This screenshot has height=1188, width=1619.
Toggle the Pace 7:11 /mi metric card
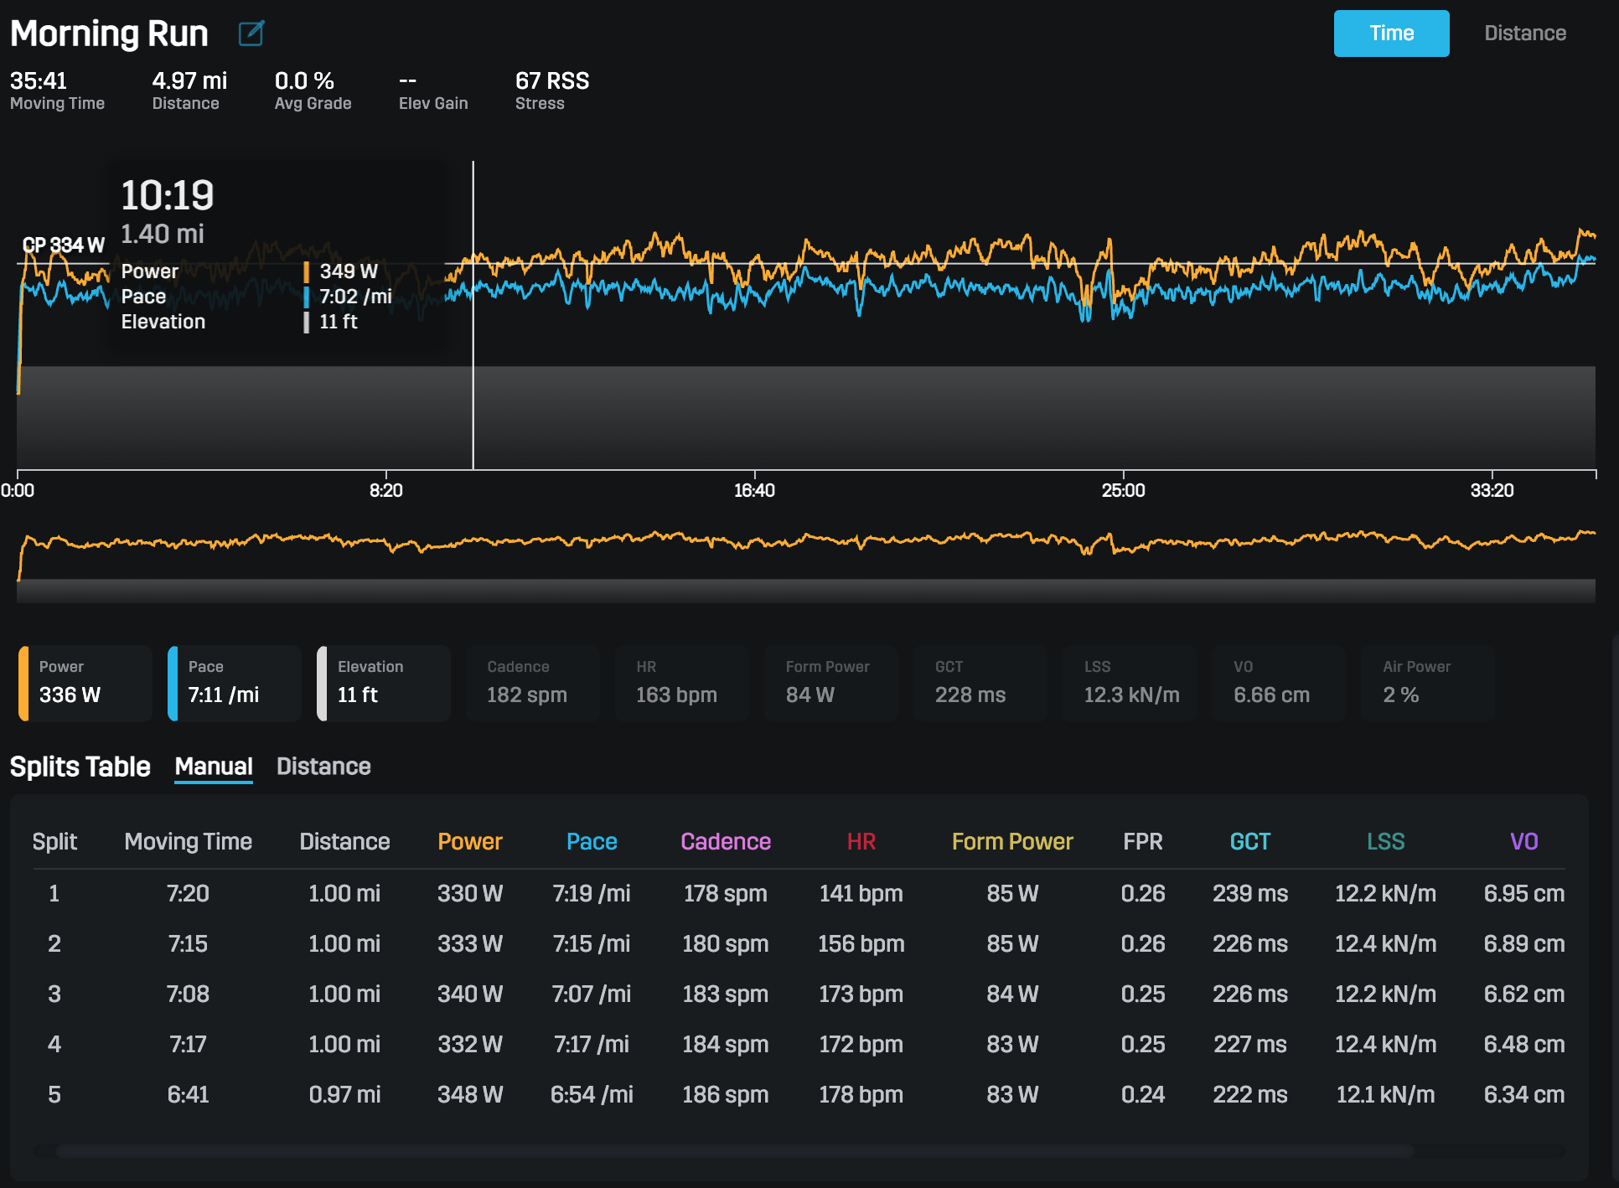click(x=234, y=683)
